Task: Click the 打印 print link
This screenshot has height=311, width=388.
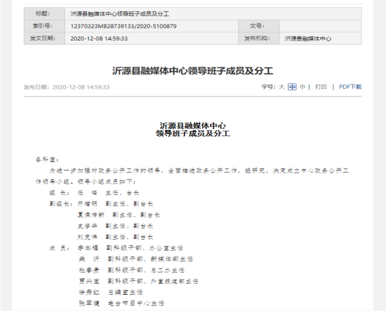Action: [321, 87]
